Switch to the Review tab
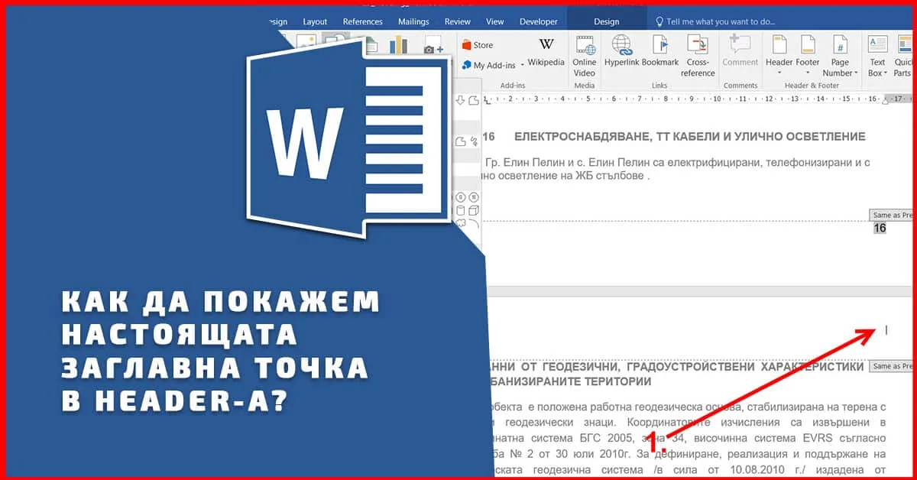 click(458, 22)
